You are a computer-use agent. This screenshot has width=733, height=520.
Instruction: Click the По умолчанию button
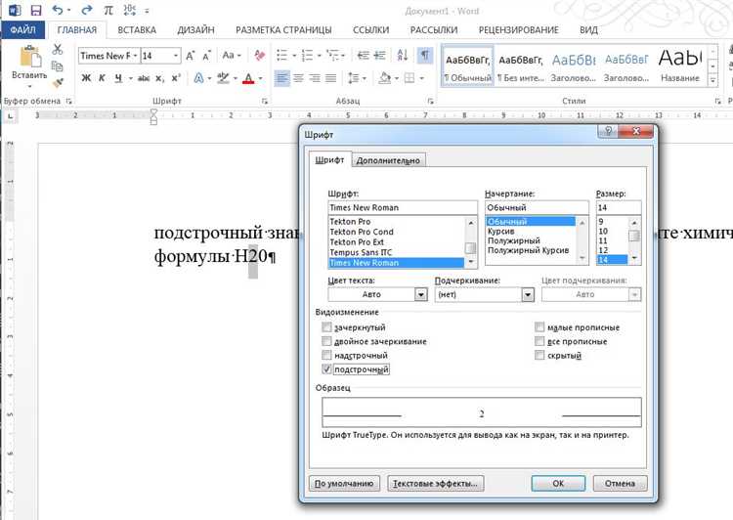click(344, 483)
